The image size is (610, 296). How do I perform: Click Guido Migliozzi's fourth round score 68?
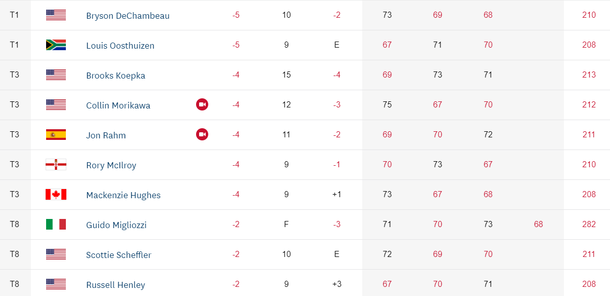click(538, 225)
